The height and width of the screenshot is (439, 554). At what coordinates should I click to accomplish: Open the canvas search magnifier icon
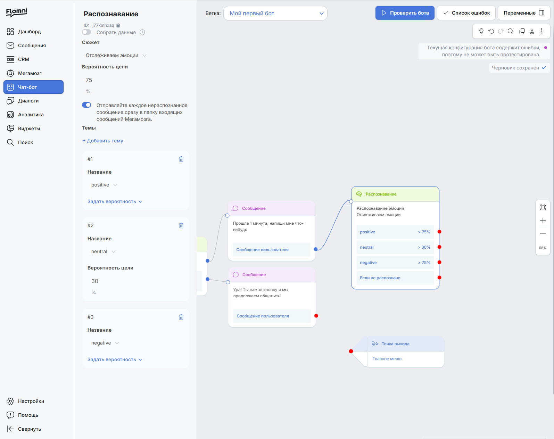point(511,31)
